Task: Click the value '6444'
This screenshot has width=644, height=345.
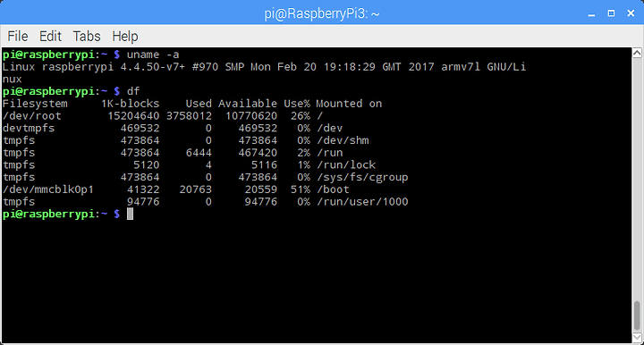Action: (199, 153)
